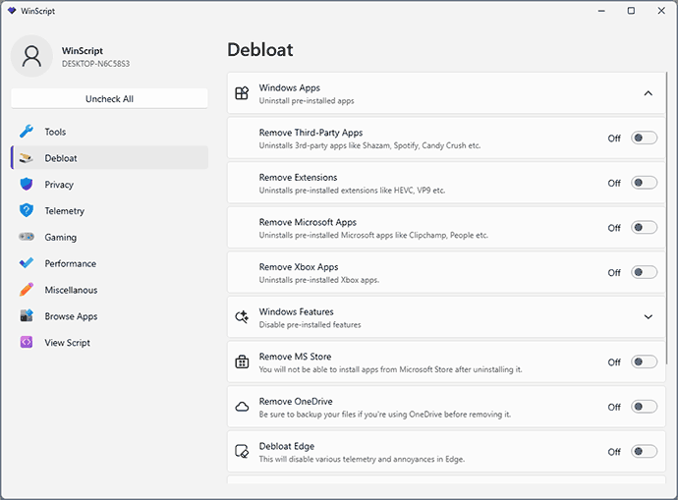Viewport: 678px width, 500px height.
Task: Collapse the Windows Apps section chevron
Action: (x=648, y=93)
